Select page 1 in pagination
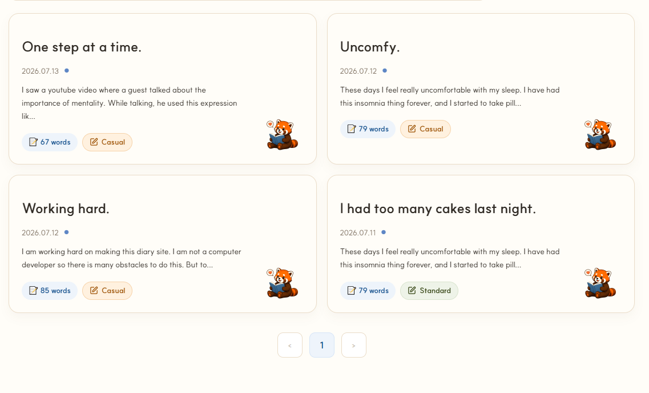 click(321, 345)
